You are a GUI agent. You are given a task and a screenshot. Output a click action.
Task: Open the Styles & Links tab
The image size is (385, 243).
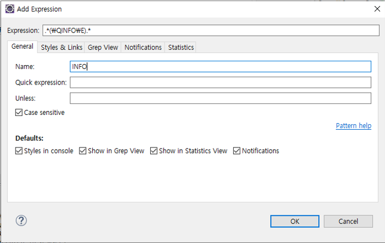[61, 47]
